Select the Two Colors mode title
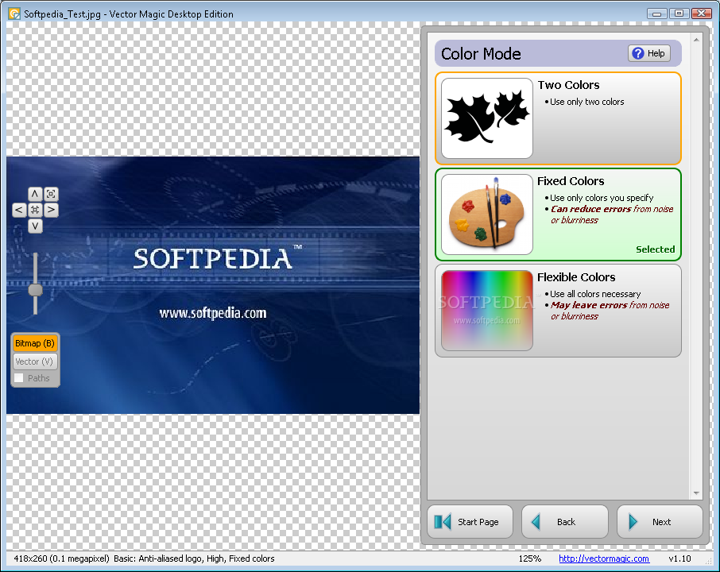Viewport: 720px width, 572px height. pos(568,85)
